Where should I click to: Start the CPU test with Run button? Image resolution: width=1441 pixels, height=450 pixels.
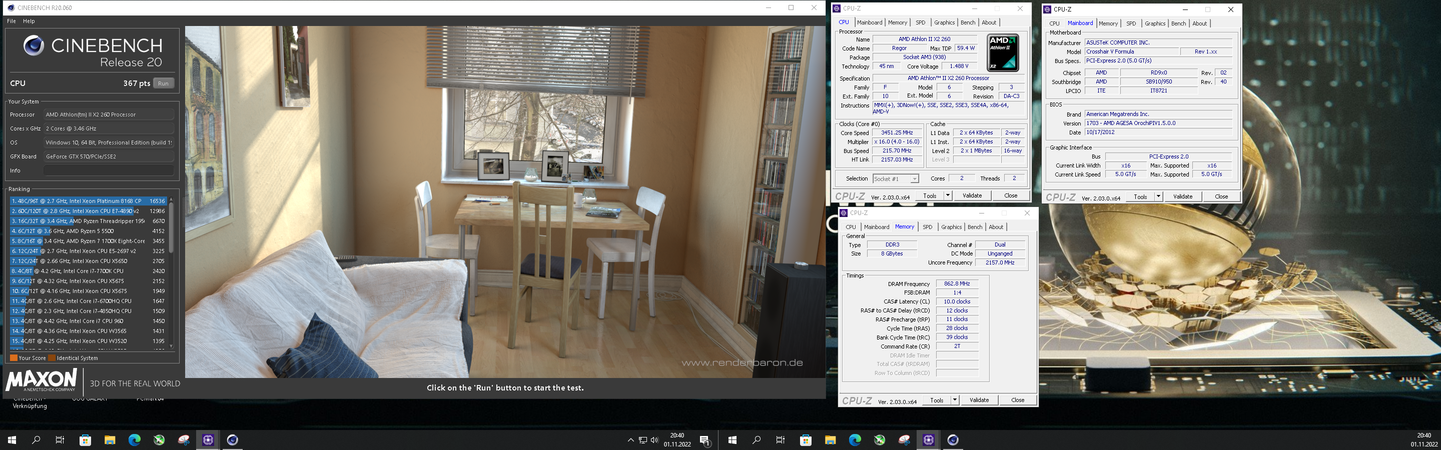pyautogui.click(x=163, y=83)
